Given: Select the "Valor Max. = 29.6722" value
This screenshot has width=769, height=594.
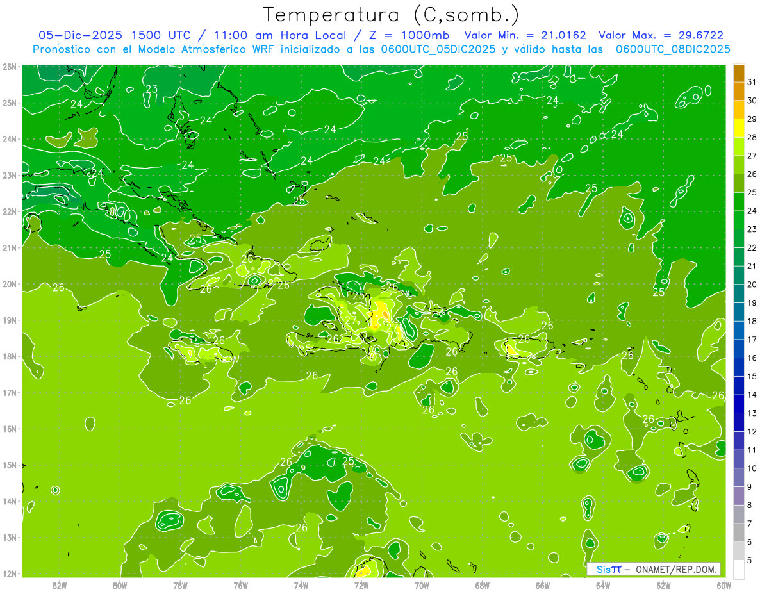Looking at the screenshot, I should tap(661, 35).
